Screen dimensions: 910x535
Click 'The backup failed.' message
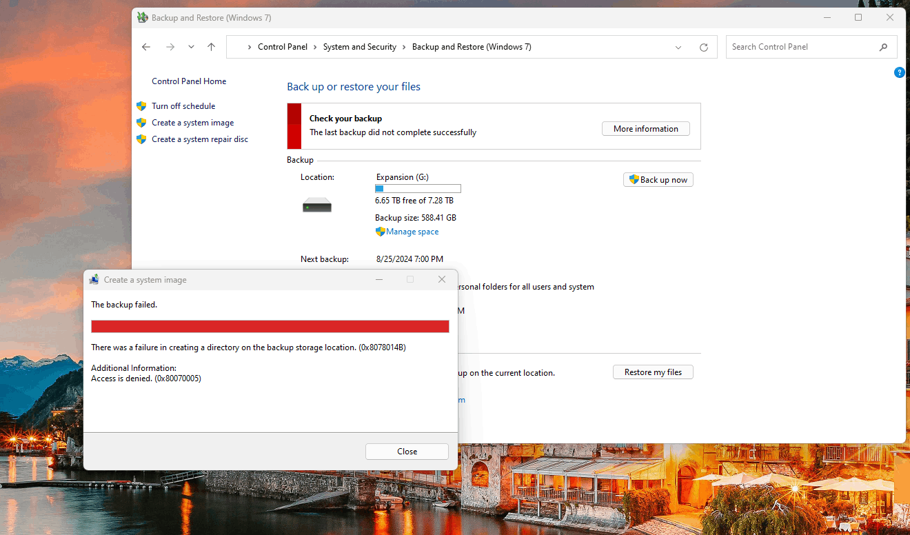pos(124,305)
